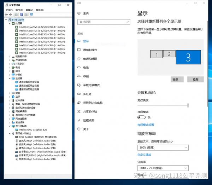Click the 电池 battery icon in Device Manager
This screenshot has width=212, height=185.
point(13,67)
